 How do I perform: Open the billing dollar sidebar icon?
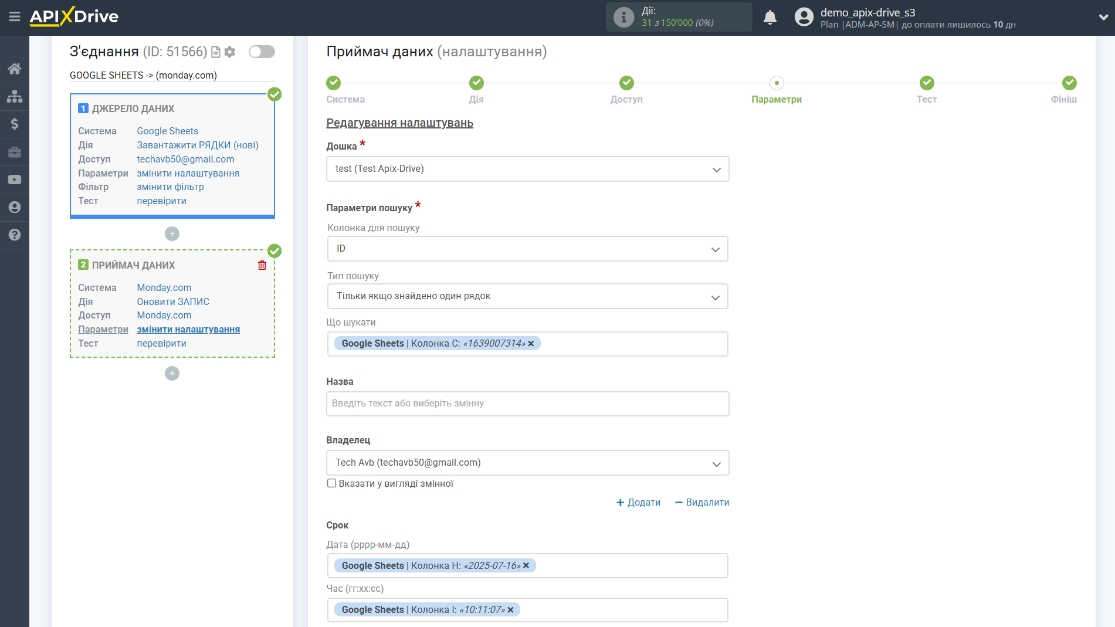pyautogui.click(x=15, y=124)
